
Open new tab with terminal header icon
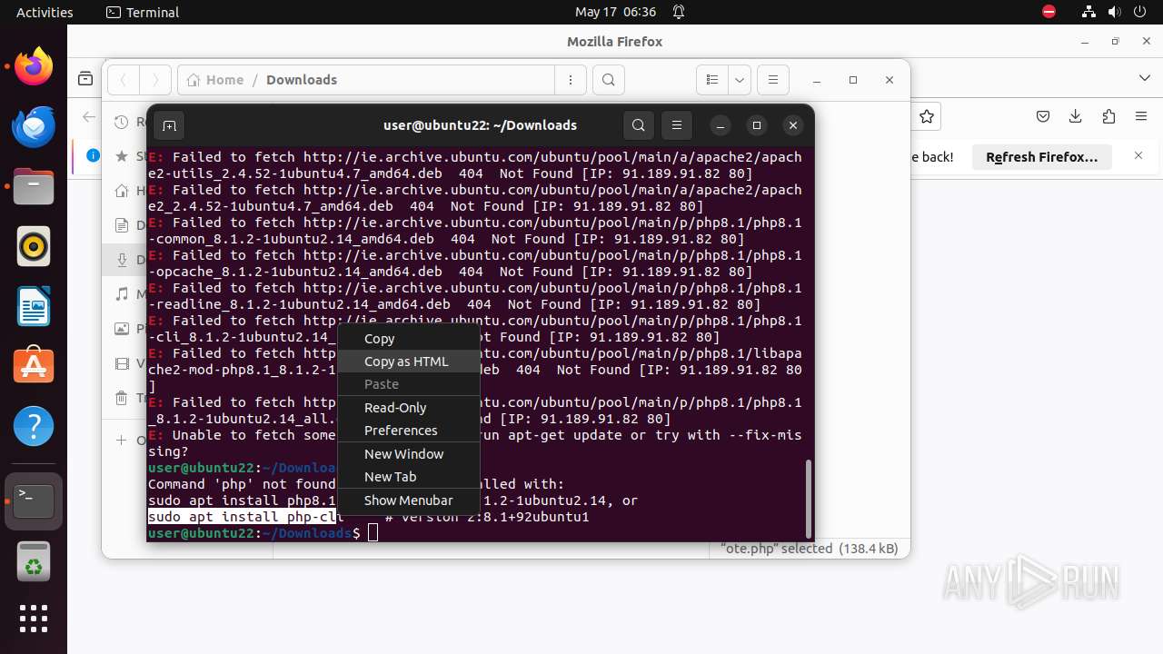(x=169, y=125)
